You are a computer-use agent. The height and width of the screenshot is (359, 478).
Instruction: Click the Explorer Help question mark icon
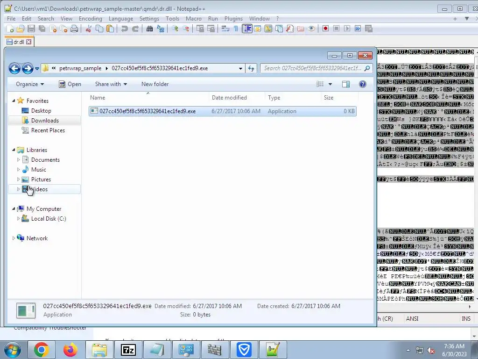point(362,84)
